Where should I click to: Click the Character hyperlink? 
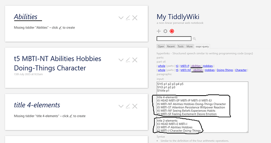[x=241, y=70]
